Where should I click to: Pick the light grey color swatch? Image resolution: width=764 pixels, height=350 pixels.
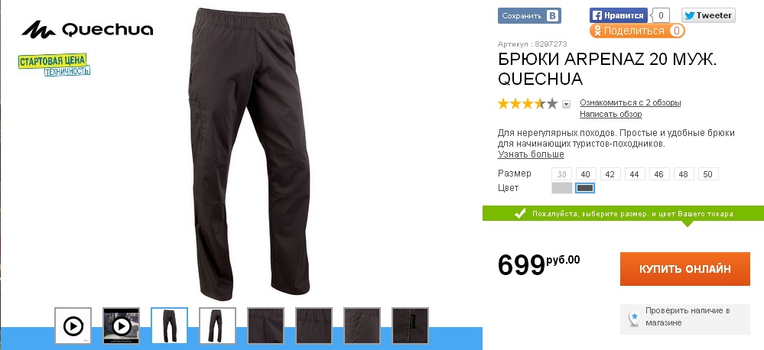click(x=562, y=188)
